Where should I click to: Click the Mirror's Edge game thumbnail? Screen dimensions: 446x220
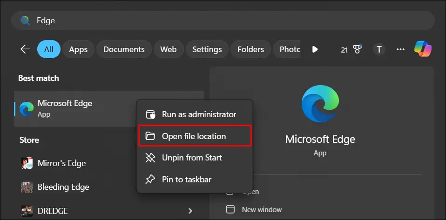(x=27, y=163)
